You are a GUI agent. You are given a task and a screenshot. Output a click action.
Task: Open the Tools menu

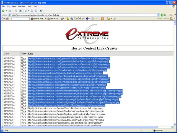(29, 6)
